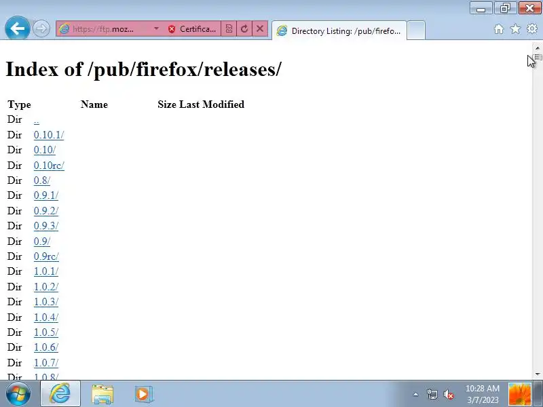Click the scrollbar up arrow

pyautogui.click(x=538, y=48)
